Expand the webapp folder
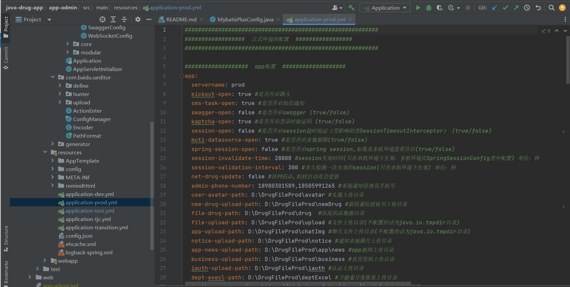Image resolution: width=570 pixels, height=287 pixels. [45, 260]
